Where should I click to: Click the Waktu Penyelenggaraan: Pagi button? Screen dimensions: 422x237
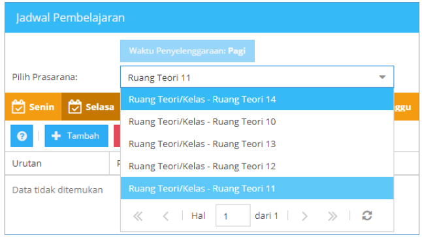pos(187,51)
